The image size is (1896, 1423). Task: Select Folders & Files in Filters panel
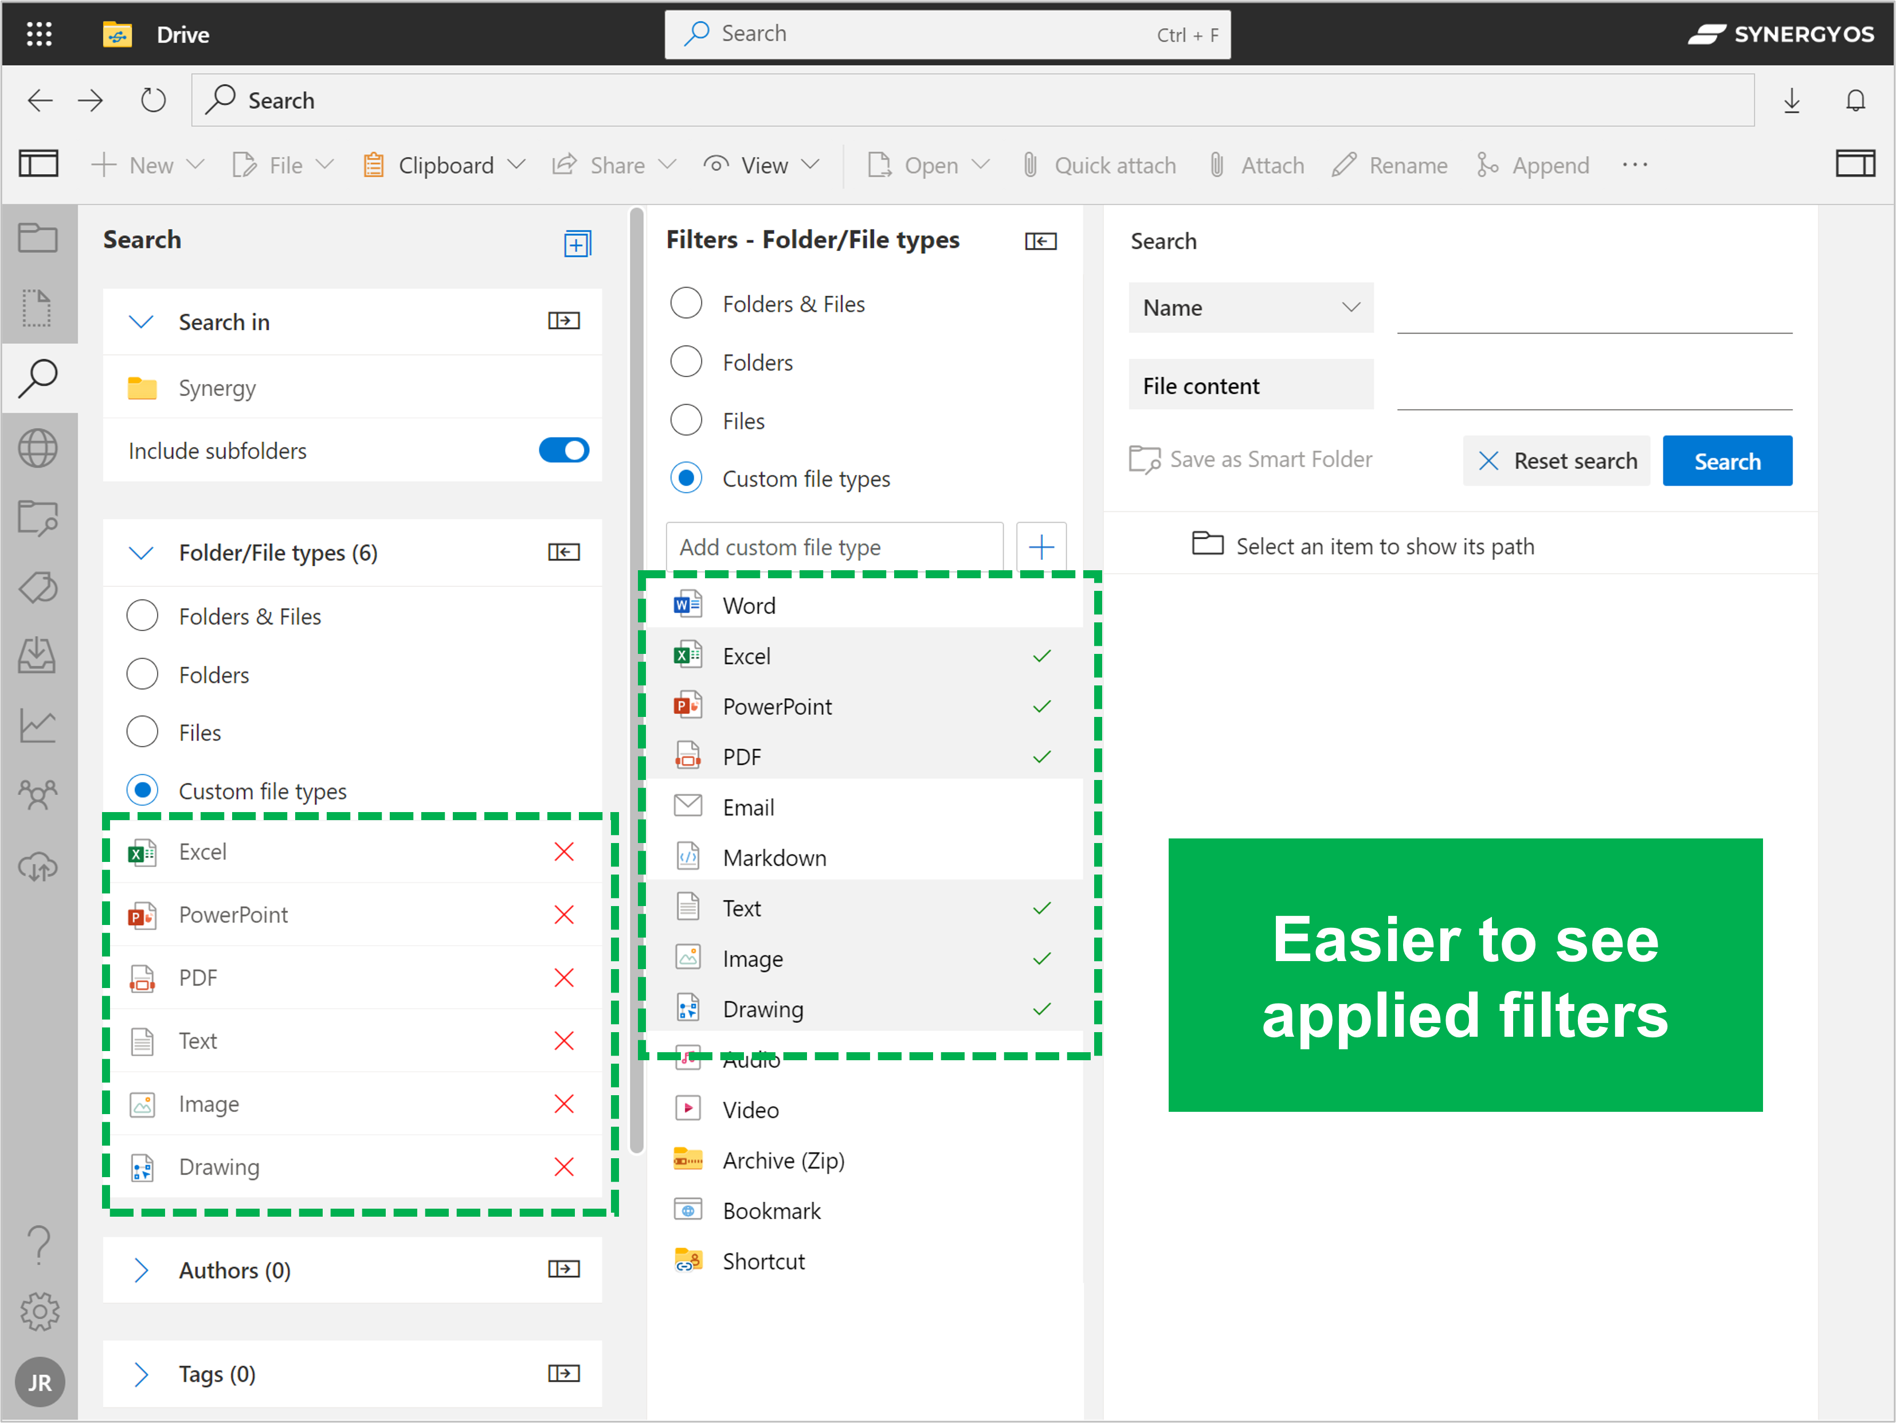pos(685,304)
